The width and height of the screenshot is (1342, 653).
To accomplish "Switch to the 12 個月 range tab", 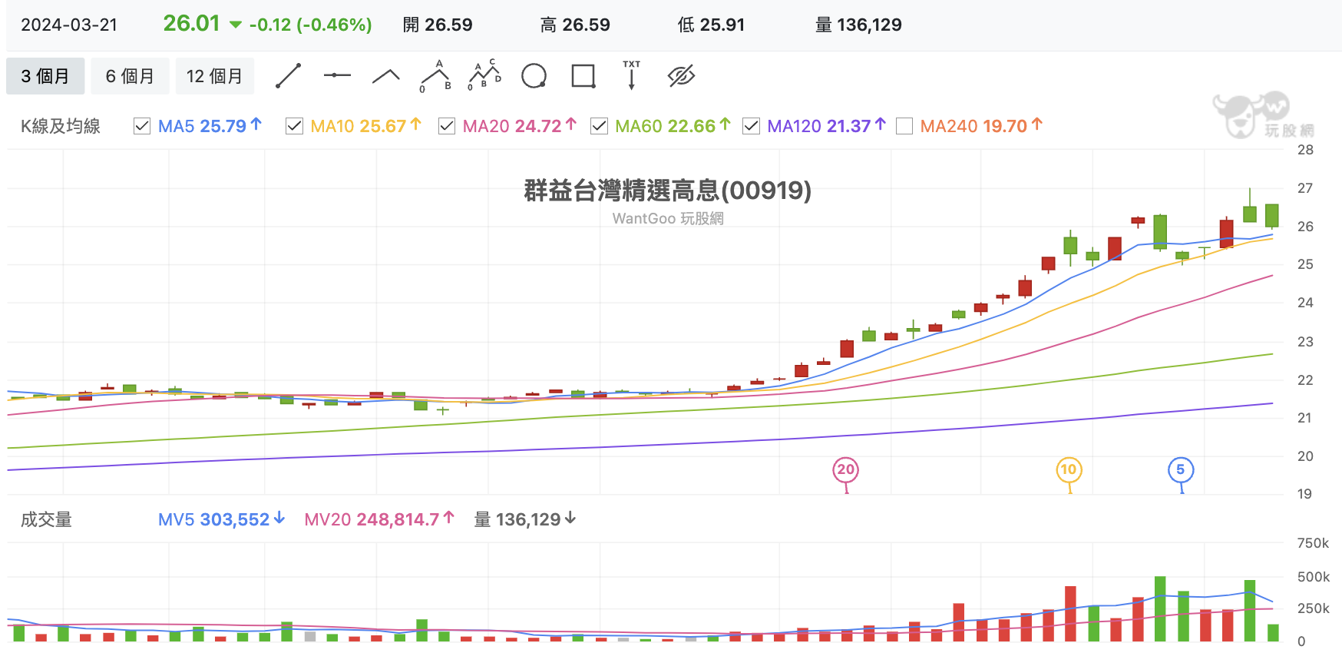I will [x=215, y=76].
